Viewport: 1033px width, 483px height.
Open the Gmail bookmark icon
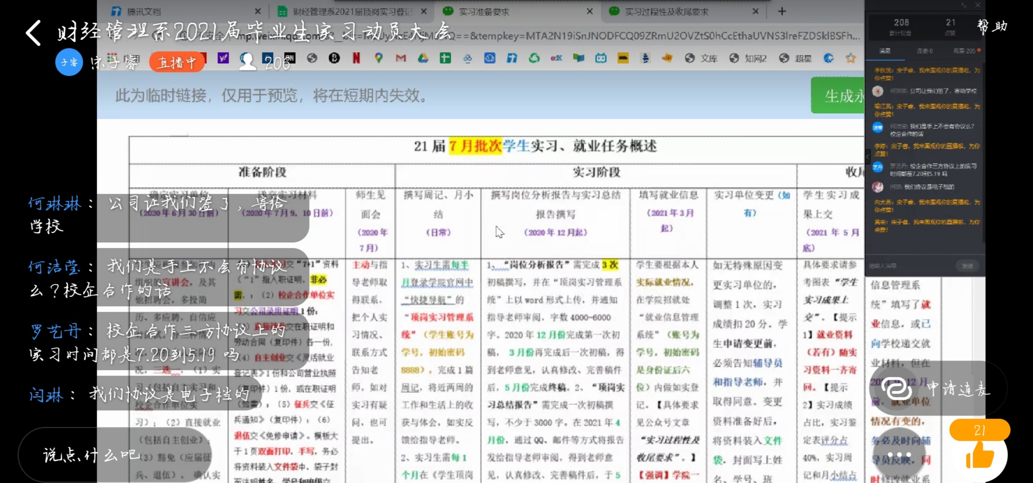(401, 58)
